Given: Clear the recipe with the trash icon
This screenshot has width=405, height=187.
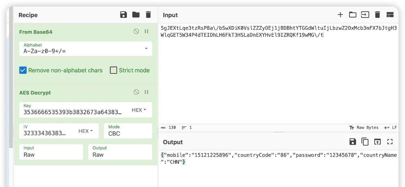Looking at the screenshot, I should 148,14.
